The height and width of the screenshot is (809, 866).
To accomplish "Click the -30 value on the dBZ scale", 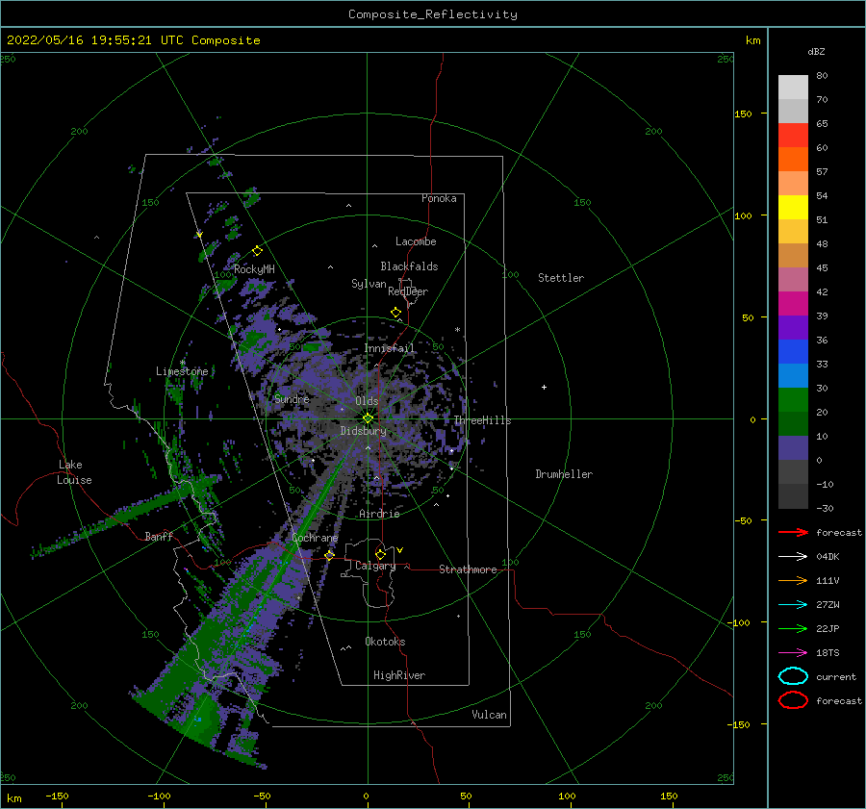I will coord(825,508).
